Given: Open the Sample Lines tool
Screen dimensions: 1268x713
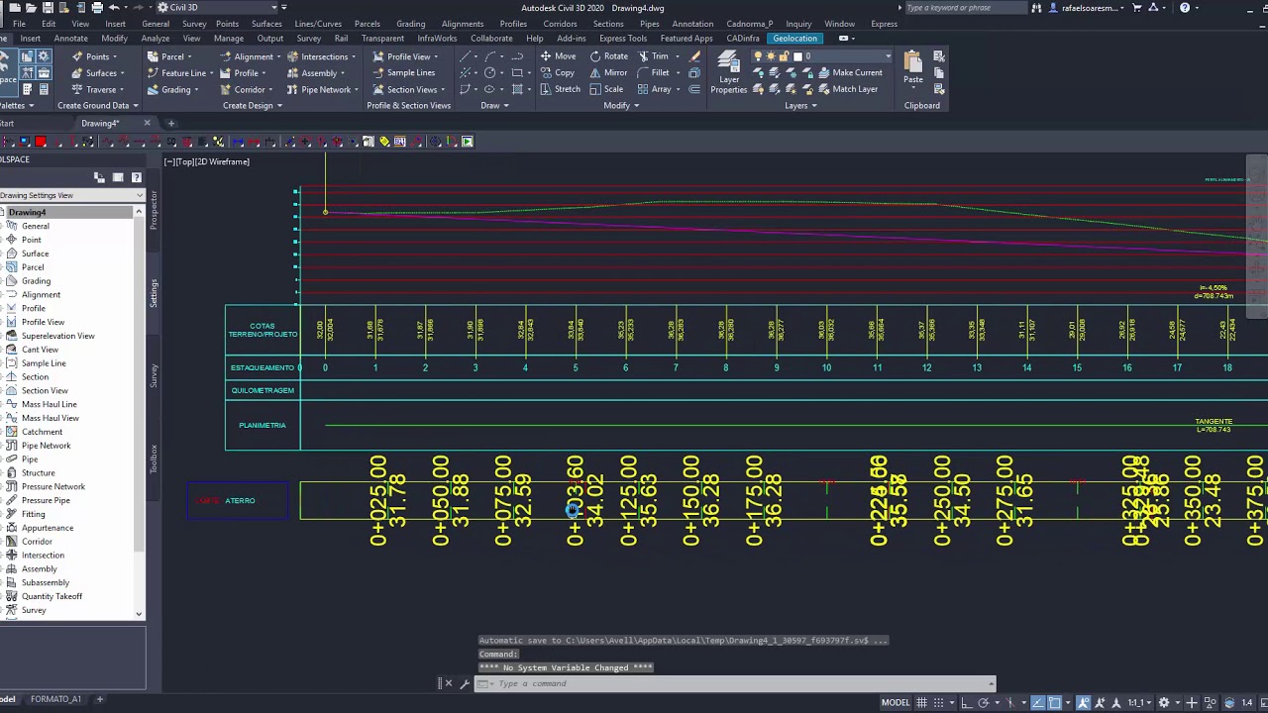Looking at the screenshot, I should pyautogui.click(x=403, y=72).
